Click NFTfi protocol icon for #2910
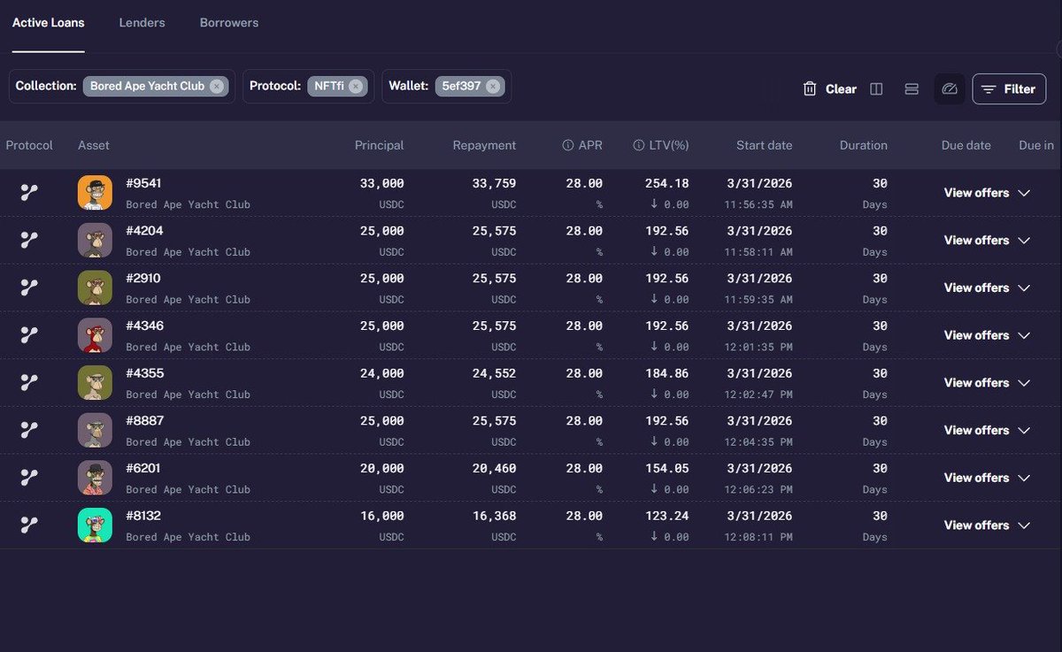 pos(29,288)
